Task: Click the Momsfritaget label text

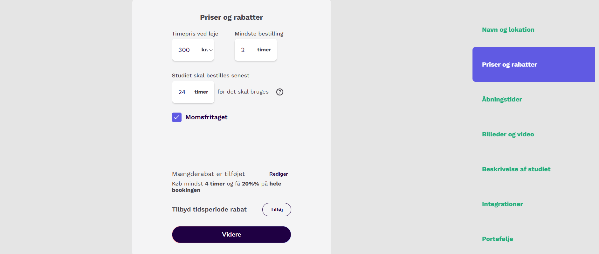Action: pyautogui.click(x=206, y=117)
